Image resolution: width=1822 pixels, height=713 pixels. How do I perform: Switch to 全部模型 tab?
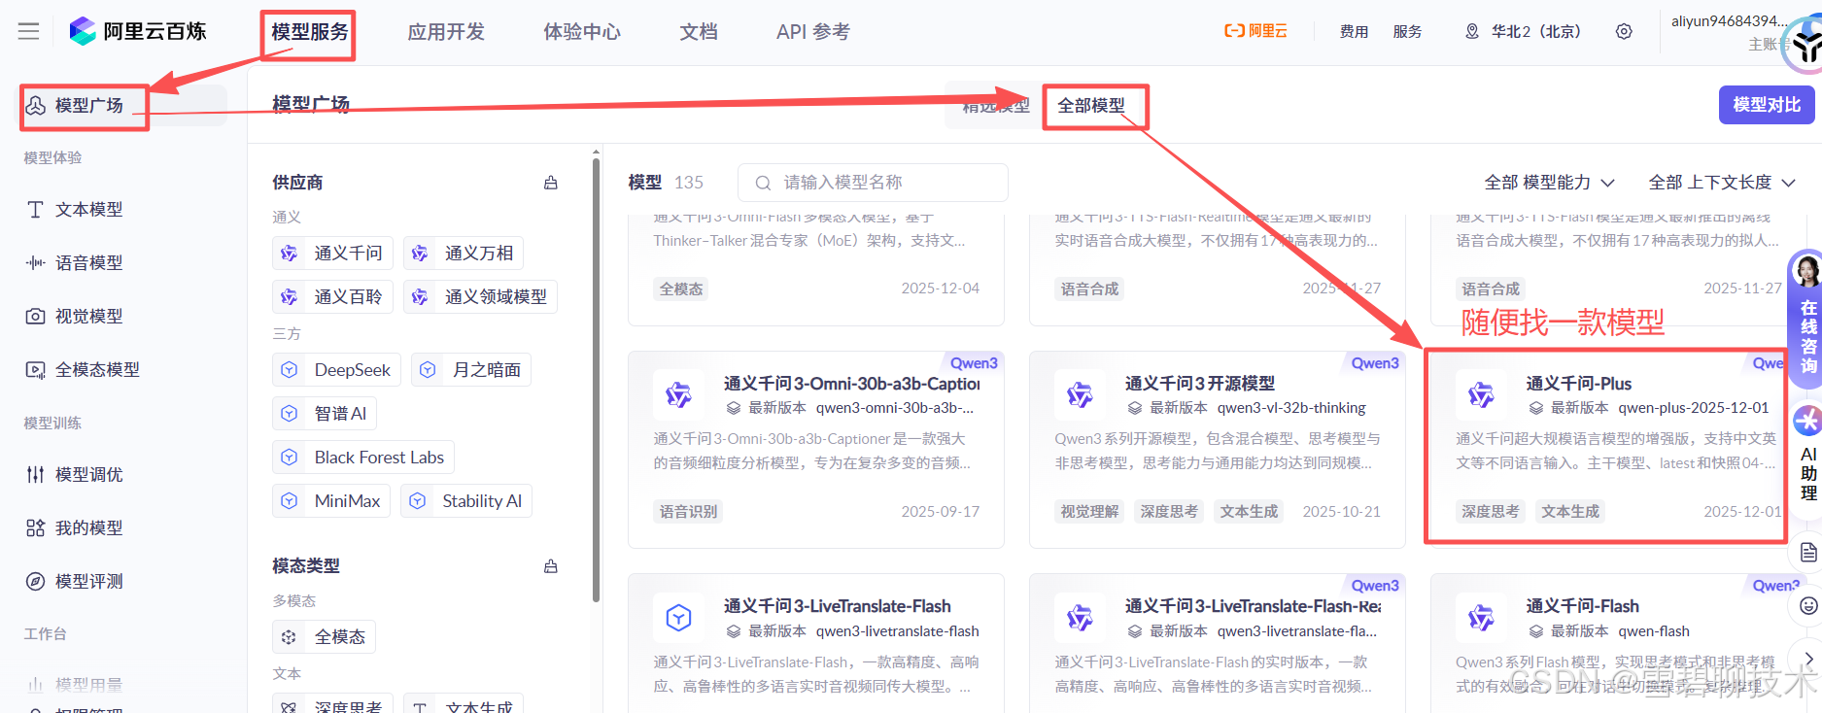(1091, 106)
